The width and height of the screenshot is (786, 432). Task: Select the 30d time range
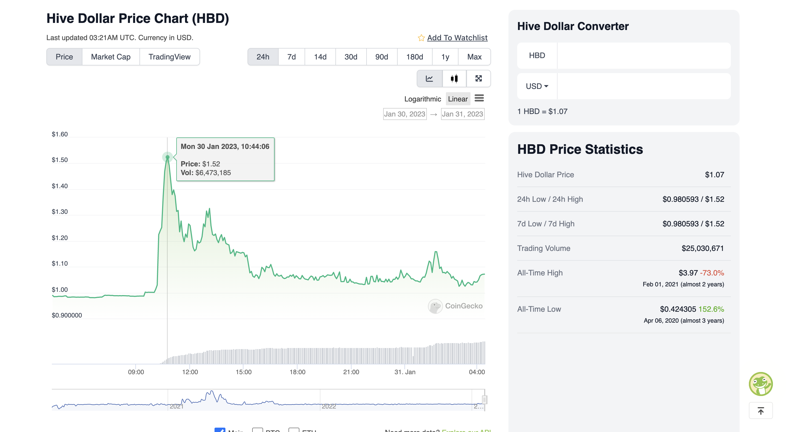351,57
